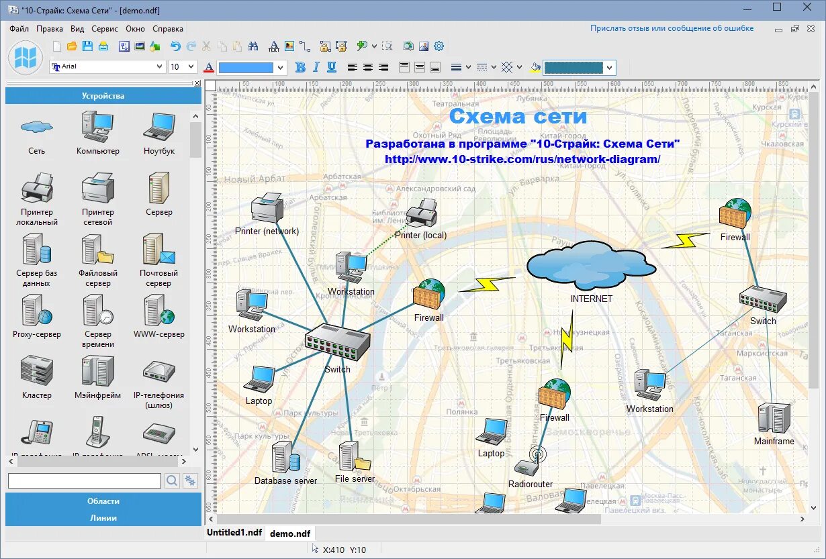Click the canvas horizontal scrollbar
Image resolution: width=826 pixels, height=559 pixels.
click(408, 519)
